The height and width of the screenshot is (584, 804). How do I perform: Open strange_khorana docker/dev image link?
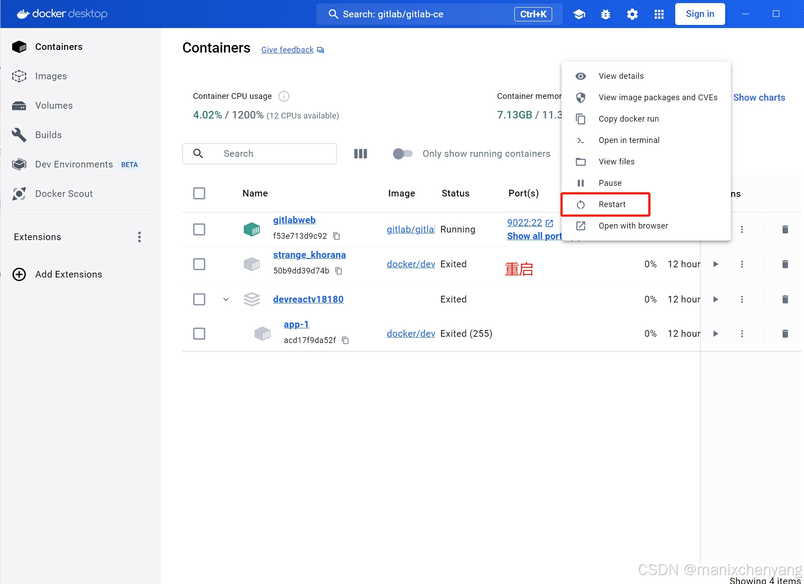(x=411, y=264)
